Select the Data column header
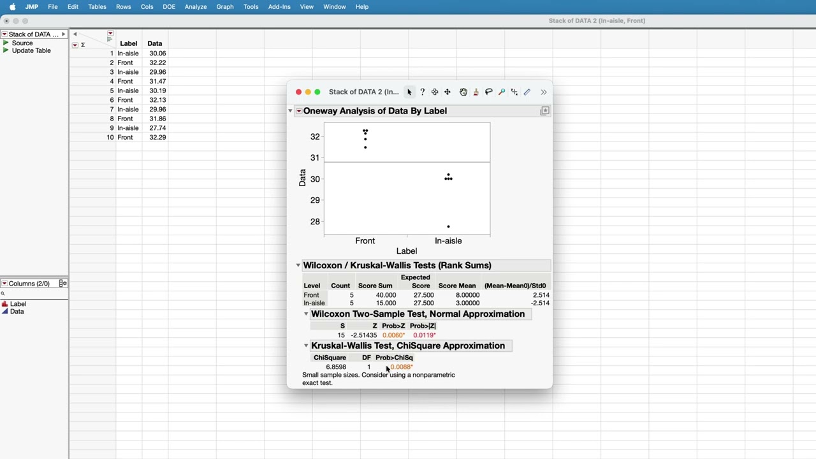The width and height of the screenshot is (816, 459). click(155, 44)
